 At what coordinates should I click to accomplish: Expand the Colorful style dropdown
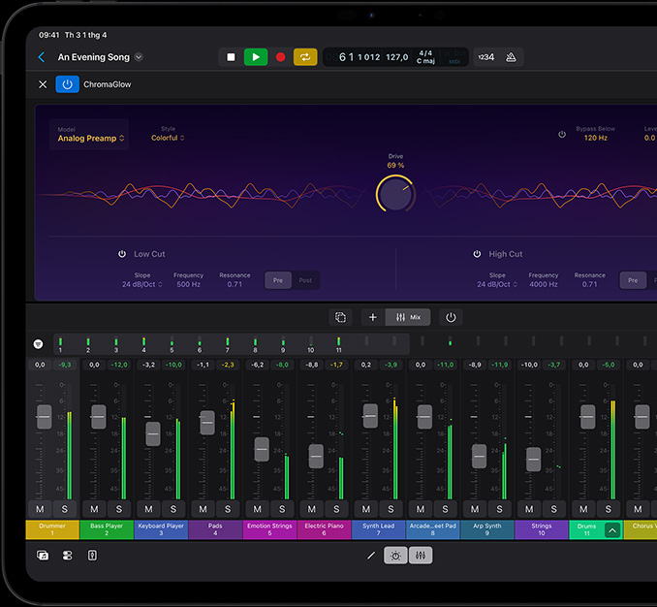click(x=167, y=138)
